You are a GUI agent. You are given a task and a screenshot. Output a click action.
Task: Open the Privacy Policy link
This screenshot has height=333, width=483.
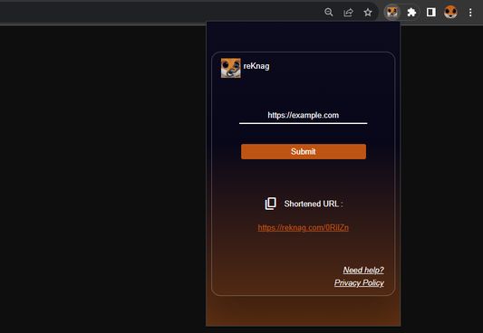pyautogui.click(x=359, y=283)
